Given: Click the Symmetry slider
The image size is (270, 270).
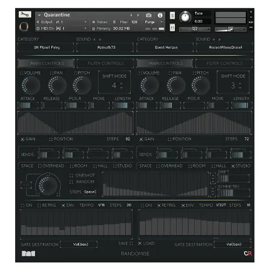Looking at the screenshot, I should pyautogui.click(x=233, y=193).
